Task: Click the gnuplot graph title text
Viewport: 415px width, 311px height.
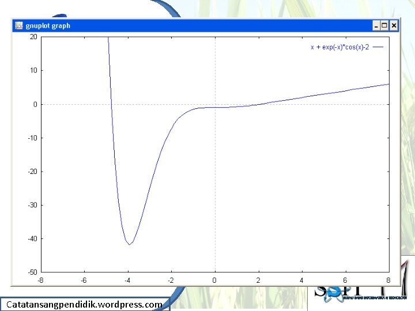Action: pyautogui.click(x=48, y=26)
